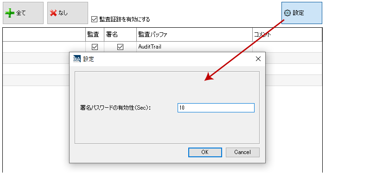Click the XA icon in the dialog title

click(77, 59)
